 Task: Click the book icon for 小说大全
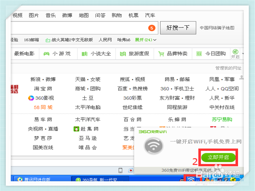[x=84, y=54]
